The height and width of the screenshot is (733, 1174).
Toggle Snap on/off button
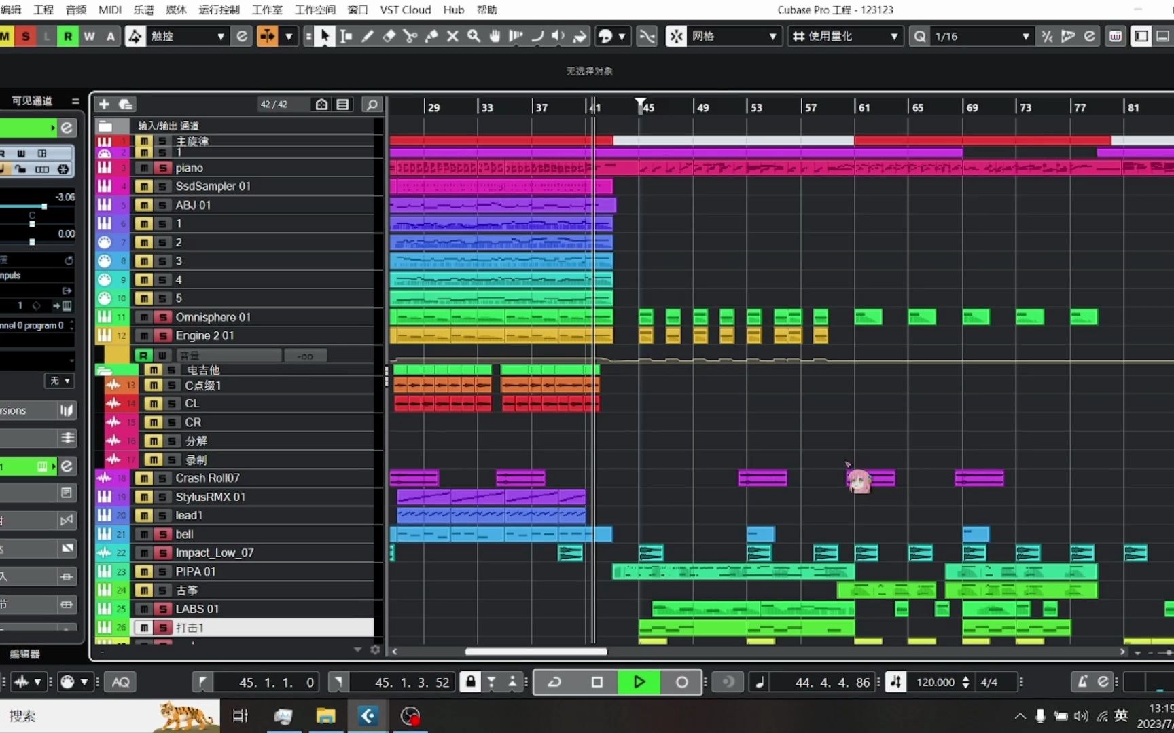[x=676, y=36]
